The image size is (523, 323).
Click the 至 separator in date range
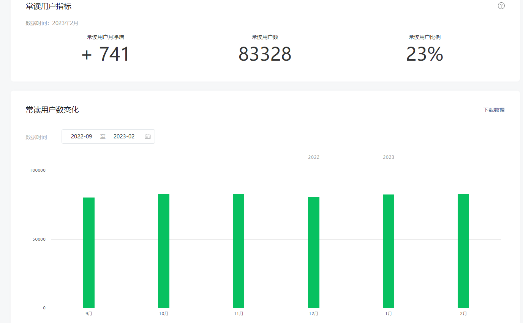tap(103, 136)
